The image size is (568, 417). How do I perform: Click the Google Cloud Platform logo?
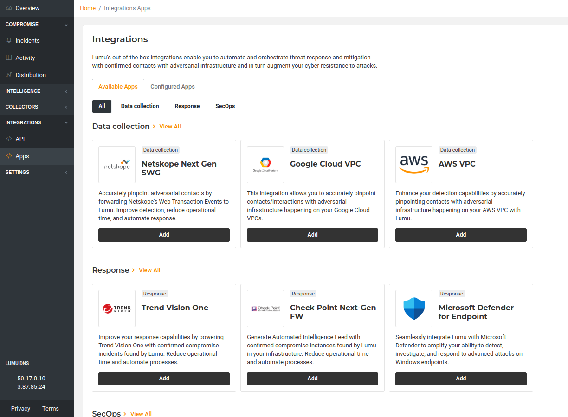(x=265, y=165)
